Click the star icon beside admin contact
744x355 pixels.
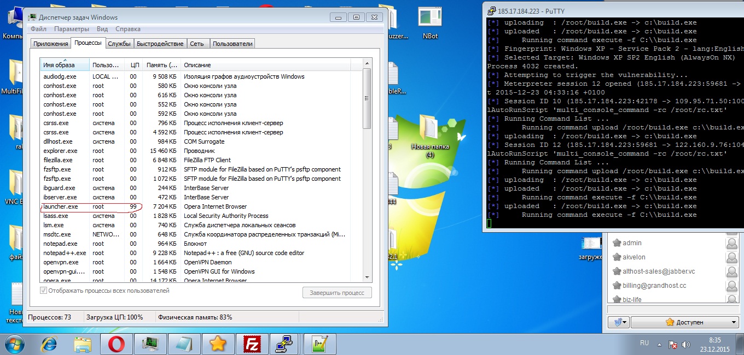click(617, 243)
